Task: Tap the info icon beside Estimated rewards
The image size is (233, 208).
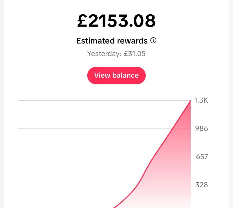Action: 153,41
